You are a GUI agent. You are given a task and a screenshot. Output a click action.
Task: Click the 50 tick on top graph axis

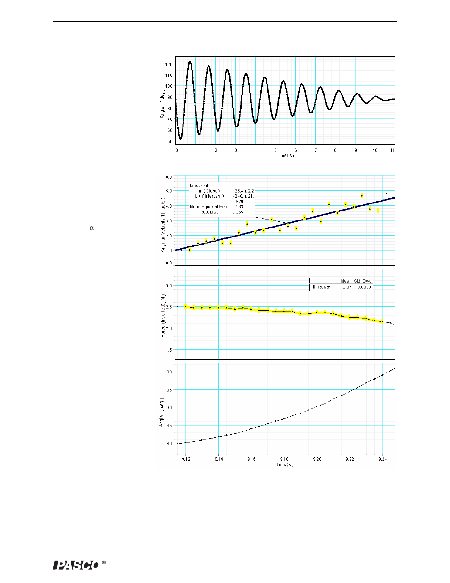170,141
